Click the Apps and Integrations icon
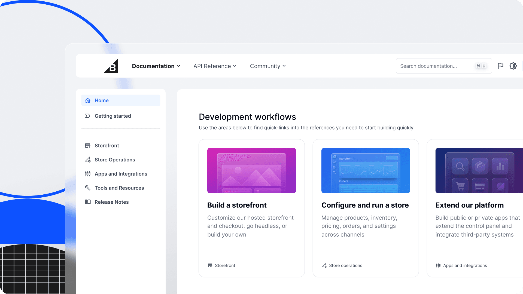The width and height of the screenshot is (523, 294). [88, 174]
